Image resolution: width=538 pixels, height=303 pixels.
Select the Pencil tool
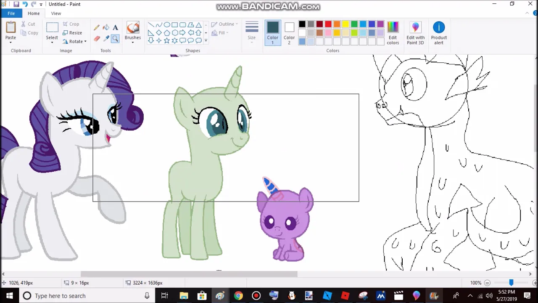pyautogui.click(x=97, y=28)
